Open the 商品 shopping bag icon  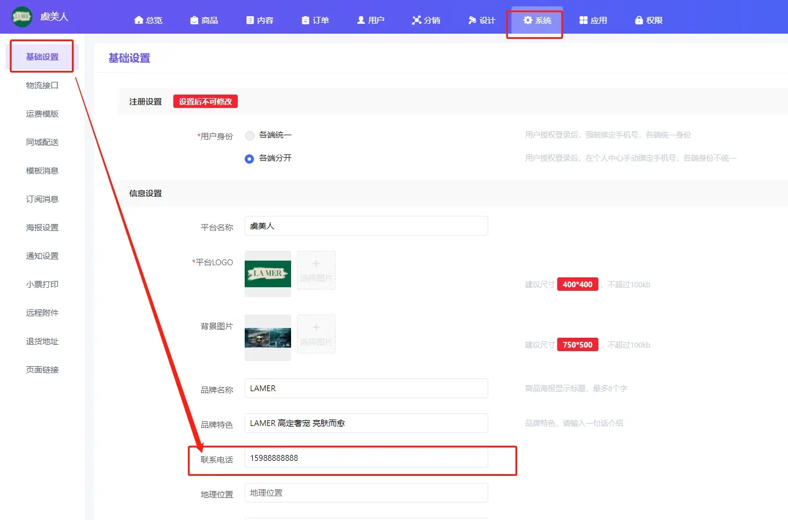194,20
